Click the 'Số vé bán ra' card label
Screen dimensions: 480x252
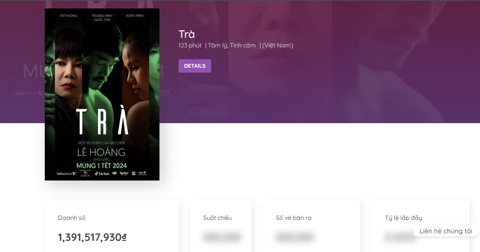point(293,218)
